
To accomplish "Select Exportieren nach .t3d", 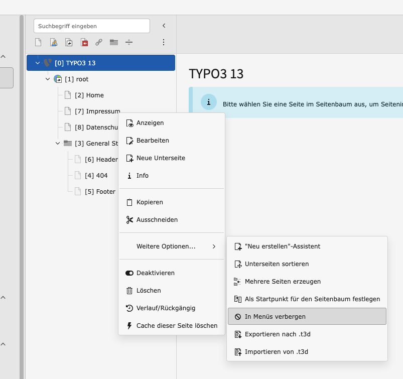I will (x=278, y=334).
